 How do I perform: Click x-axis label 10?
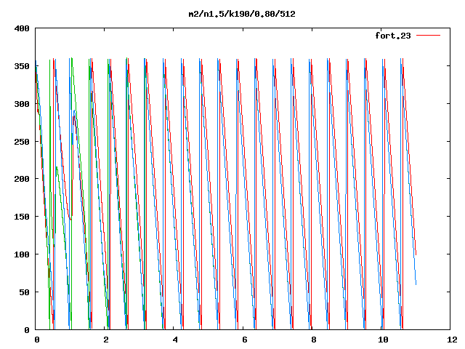coord(383,340)
